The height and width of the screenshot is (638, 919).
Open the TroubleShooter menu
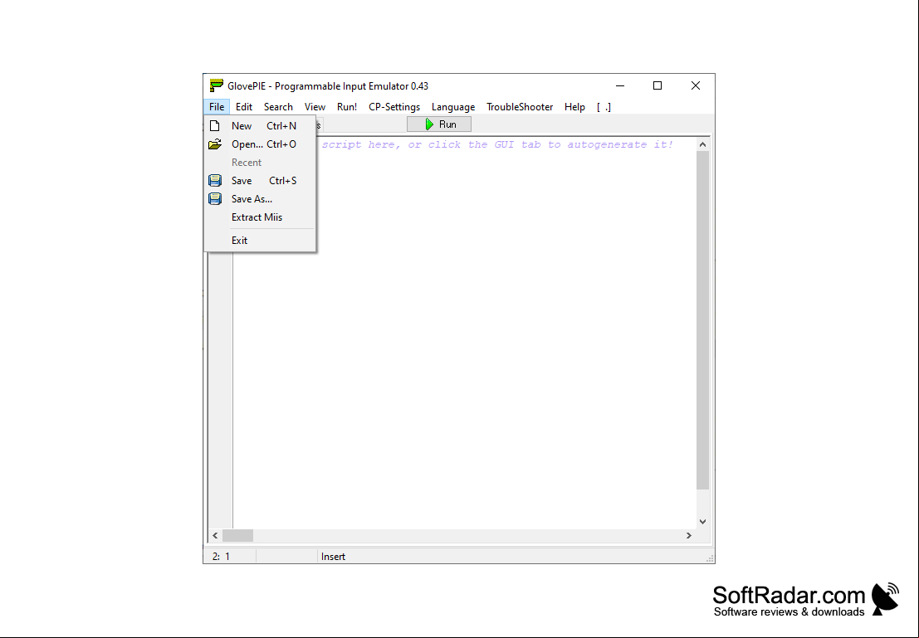tap(520, 107)
